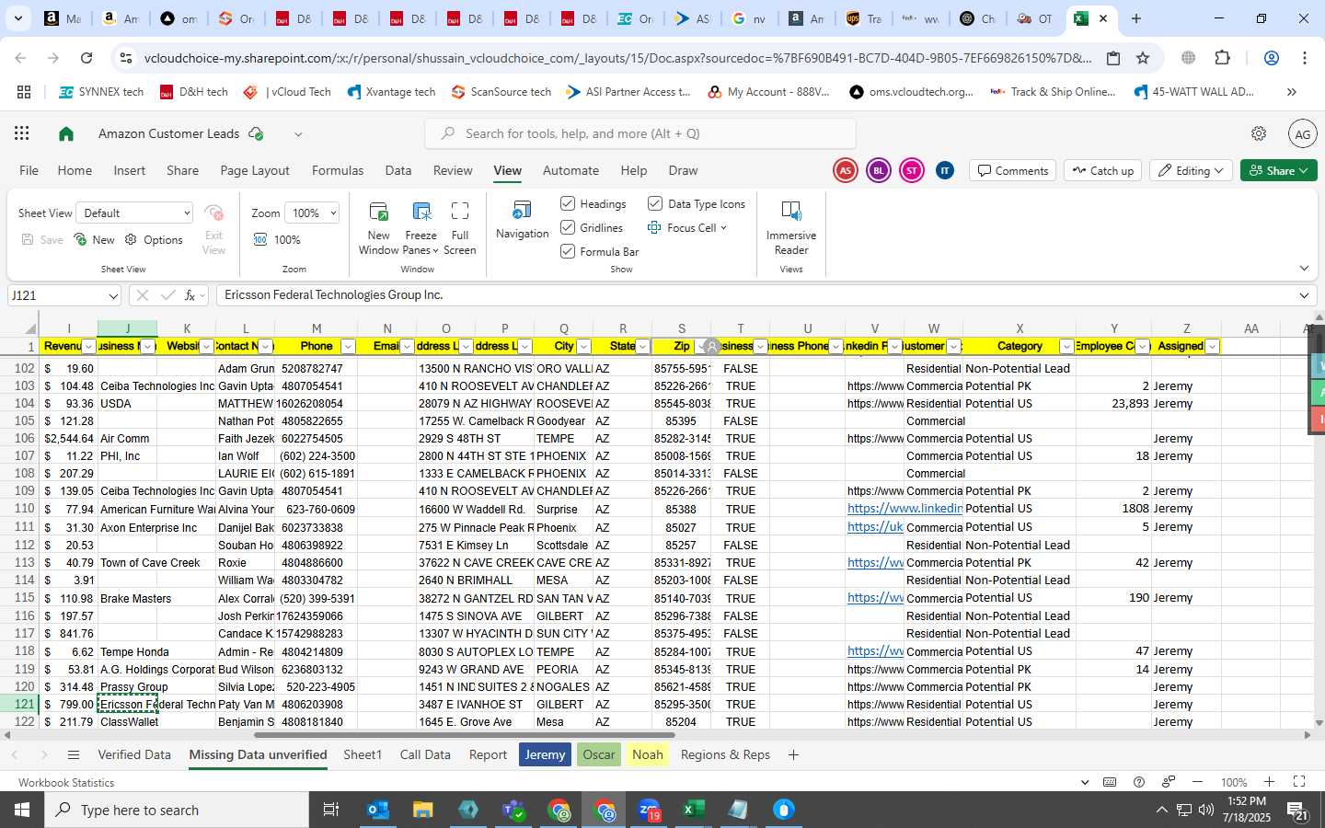Open the browser extensions puzzle icon
Image resolution: width=1325 pixels, height=828 pixels.
coord(1222,58)
